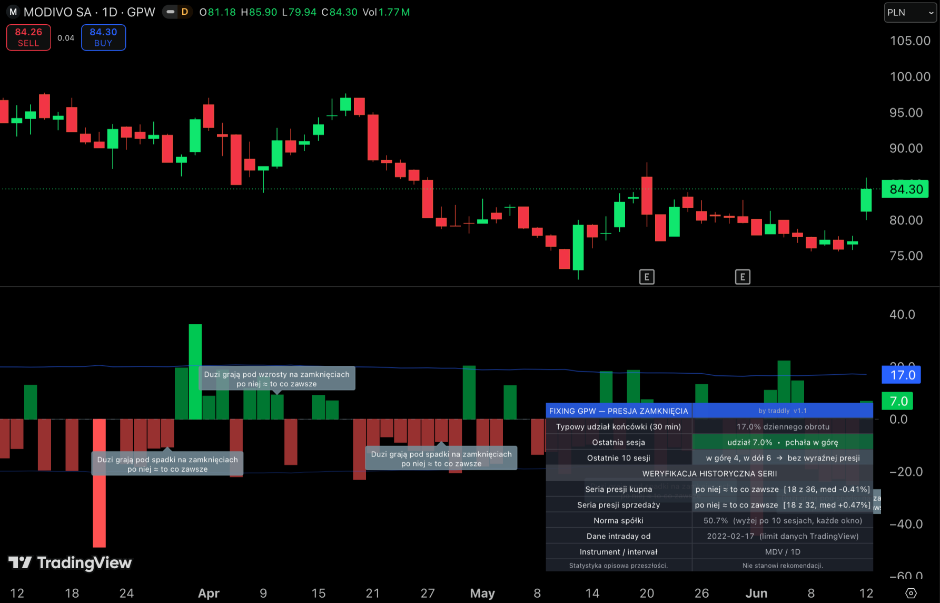
Task: Click the first earnings E marker near May 20
Action: coord(647,277)
